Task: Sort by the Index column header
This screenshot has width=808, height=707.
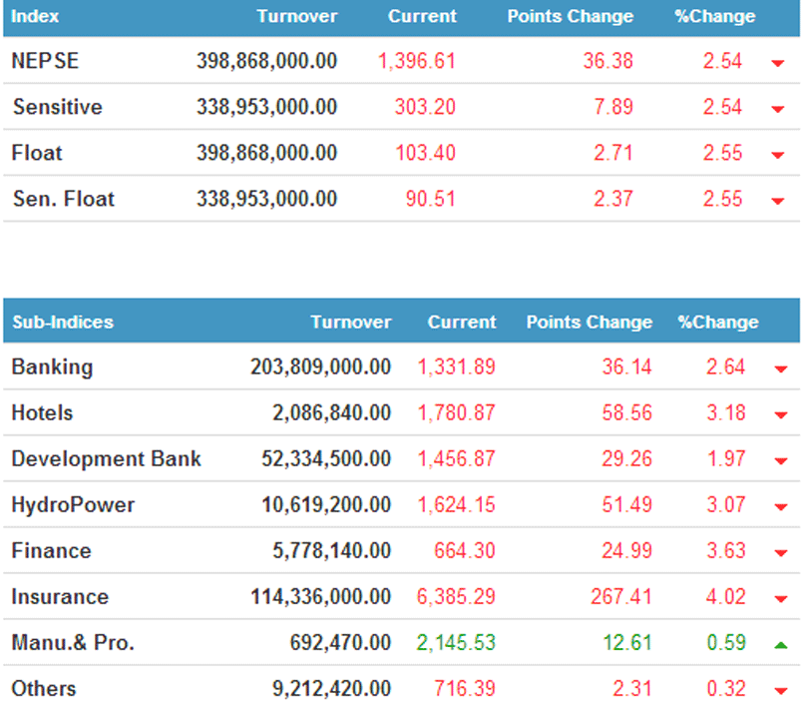Action: click(35, 17)
